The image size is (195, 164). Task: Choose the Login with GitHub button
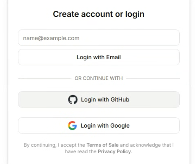click(x=99, y=99)
